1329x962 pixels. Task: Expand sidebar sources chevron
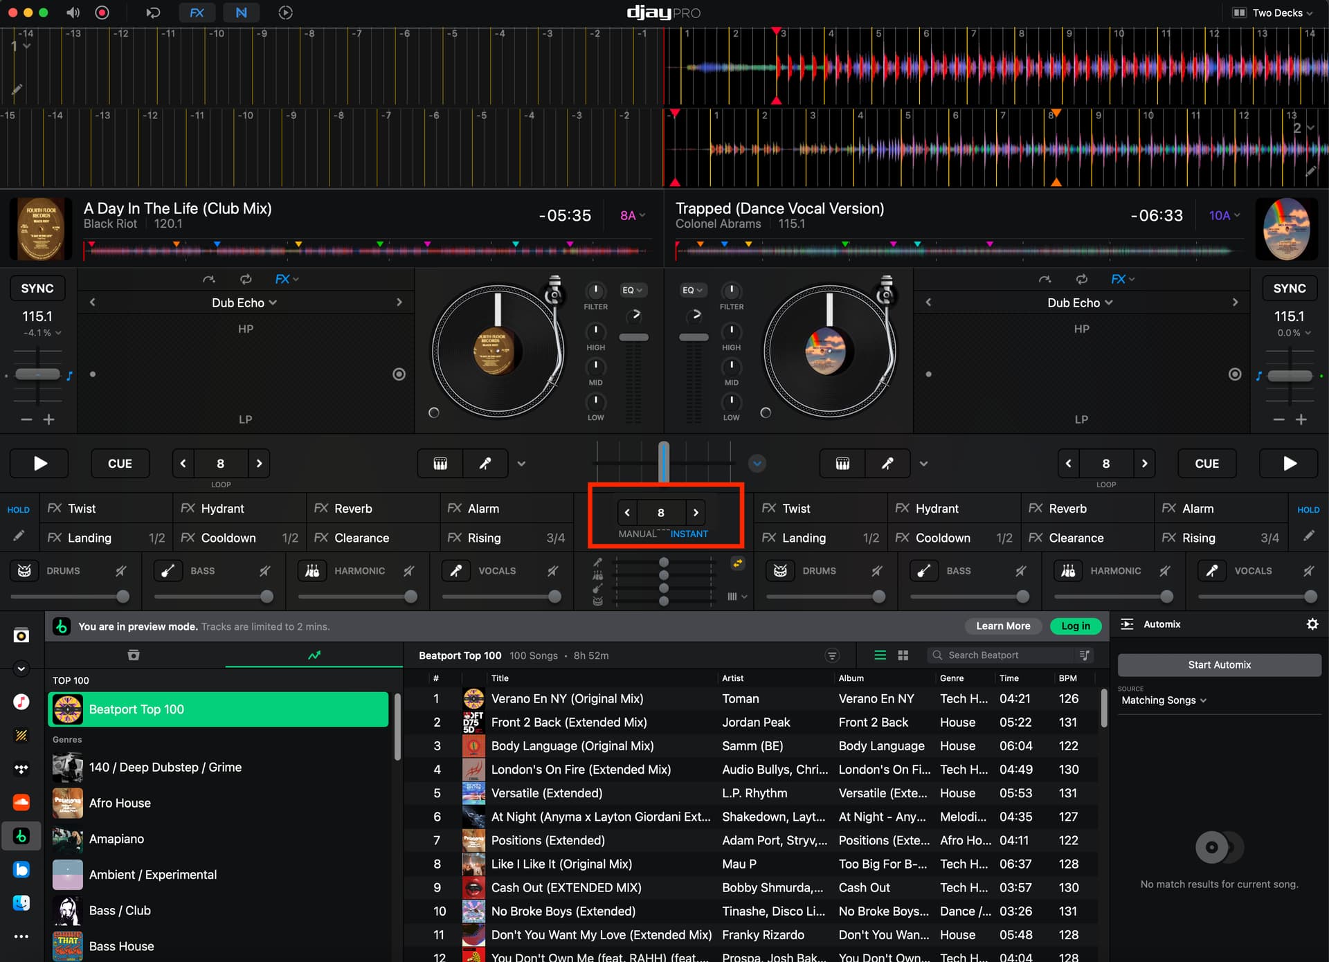click(x=21, y=669)
